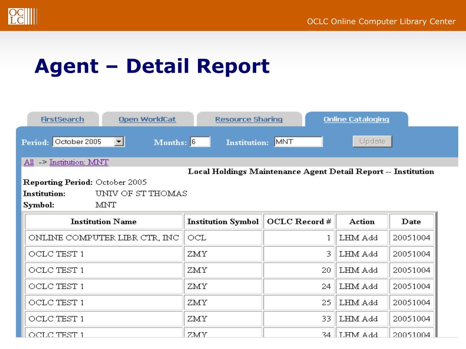The width and height of the screenshot is (466, 349).
Task: Click the OCL institution symbol cell
Action: click(x=223, y=238)
